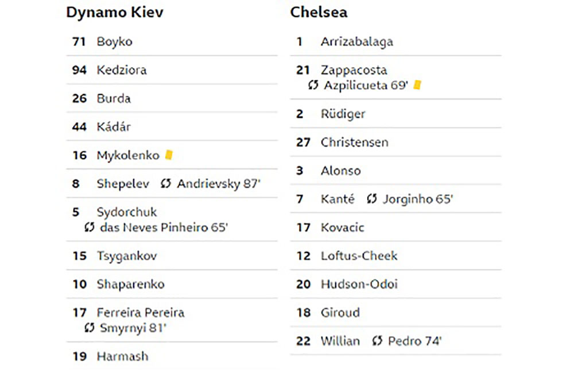Click on Giroud number 18
Image resolution: width=574 pixels, height=370 pixels.
395,313
